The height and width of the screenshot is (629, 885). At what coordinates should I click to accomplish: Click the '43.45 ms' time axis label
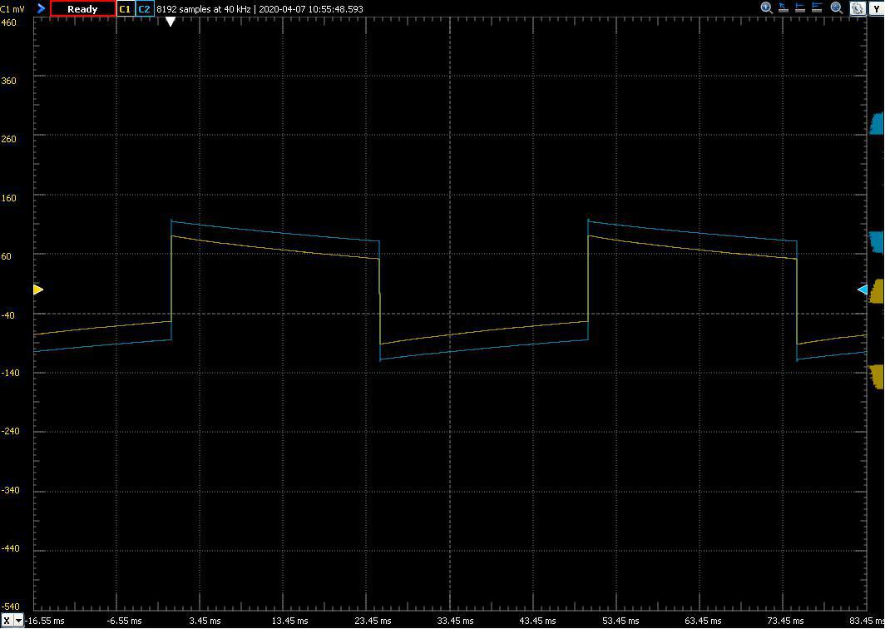point(537,621)
